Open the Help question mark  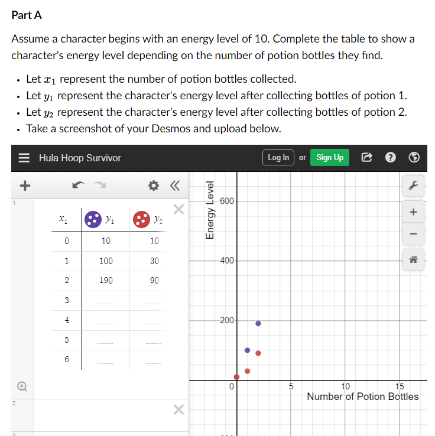(390, 158)
